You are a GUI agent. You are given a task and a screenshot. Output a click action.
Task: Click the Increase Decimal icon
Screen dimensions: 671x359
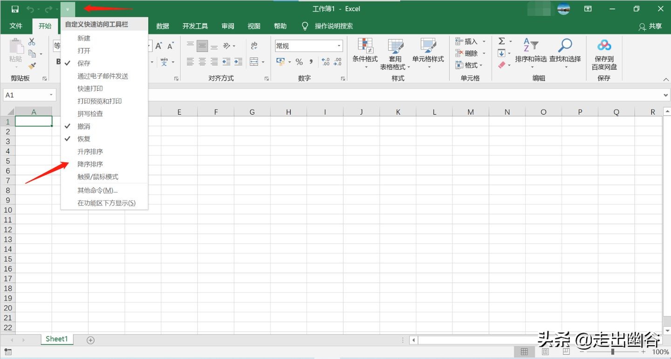(326, 61)
